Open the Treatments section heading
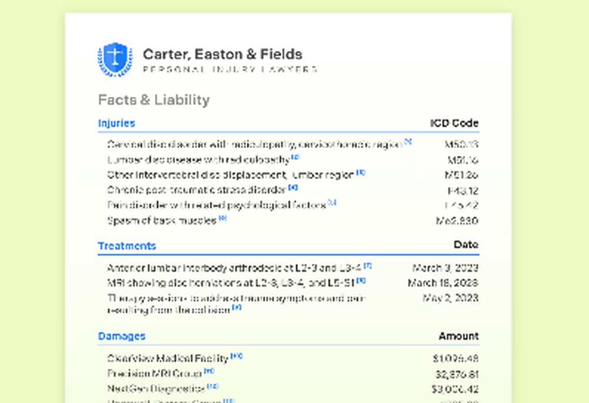Image resolution: width=589 pixels, height=403 pixels. coord(127,246)
